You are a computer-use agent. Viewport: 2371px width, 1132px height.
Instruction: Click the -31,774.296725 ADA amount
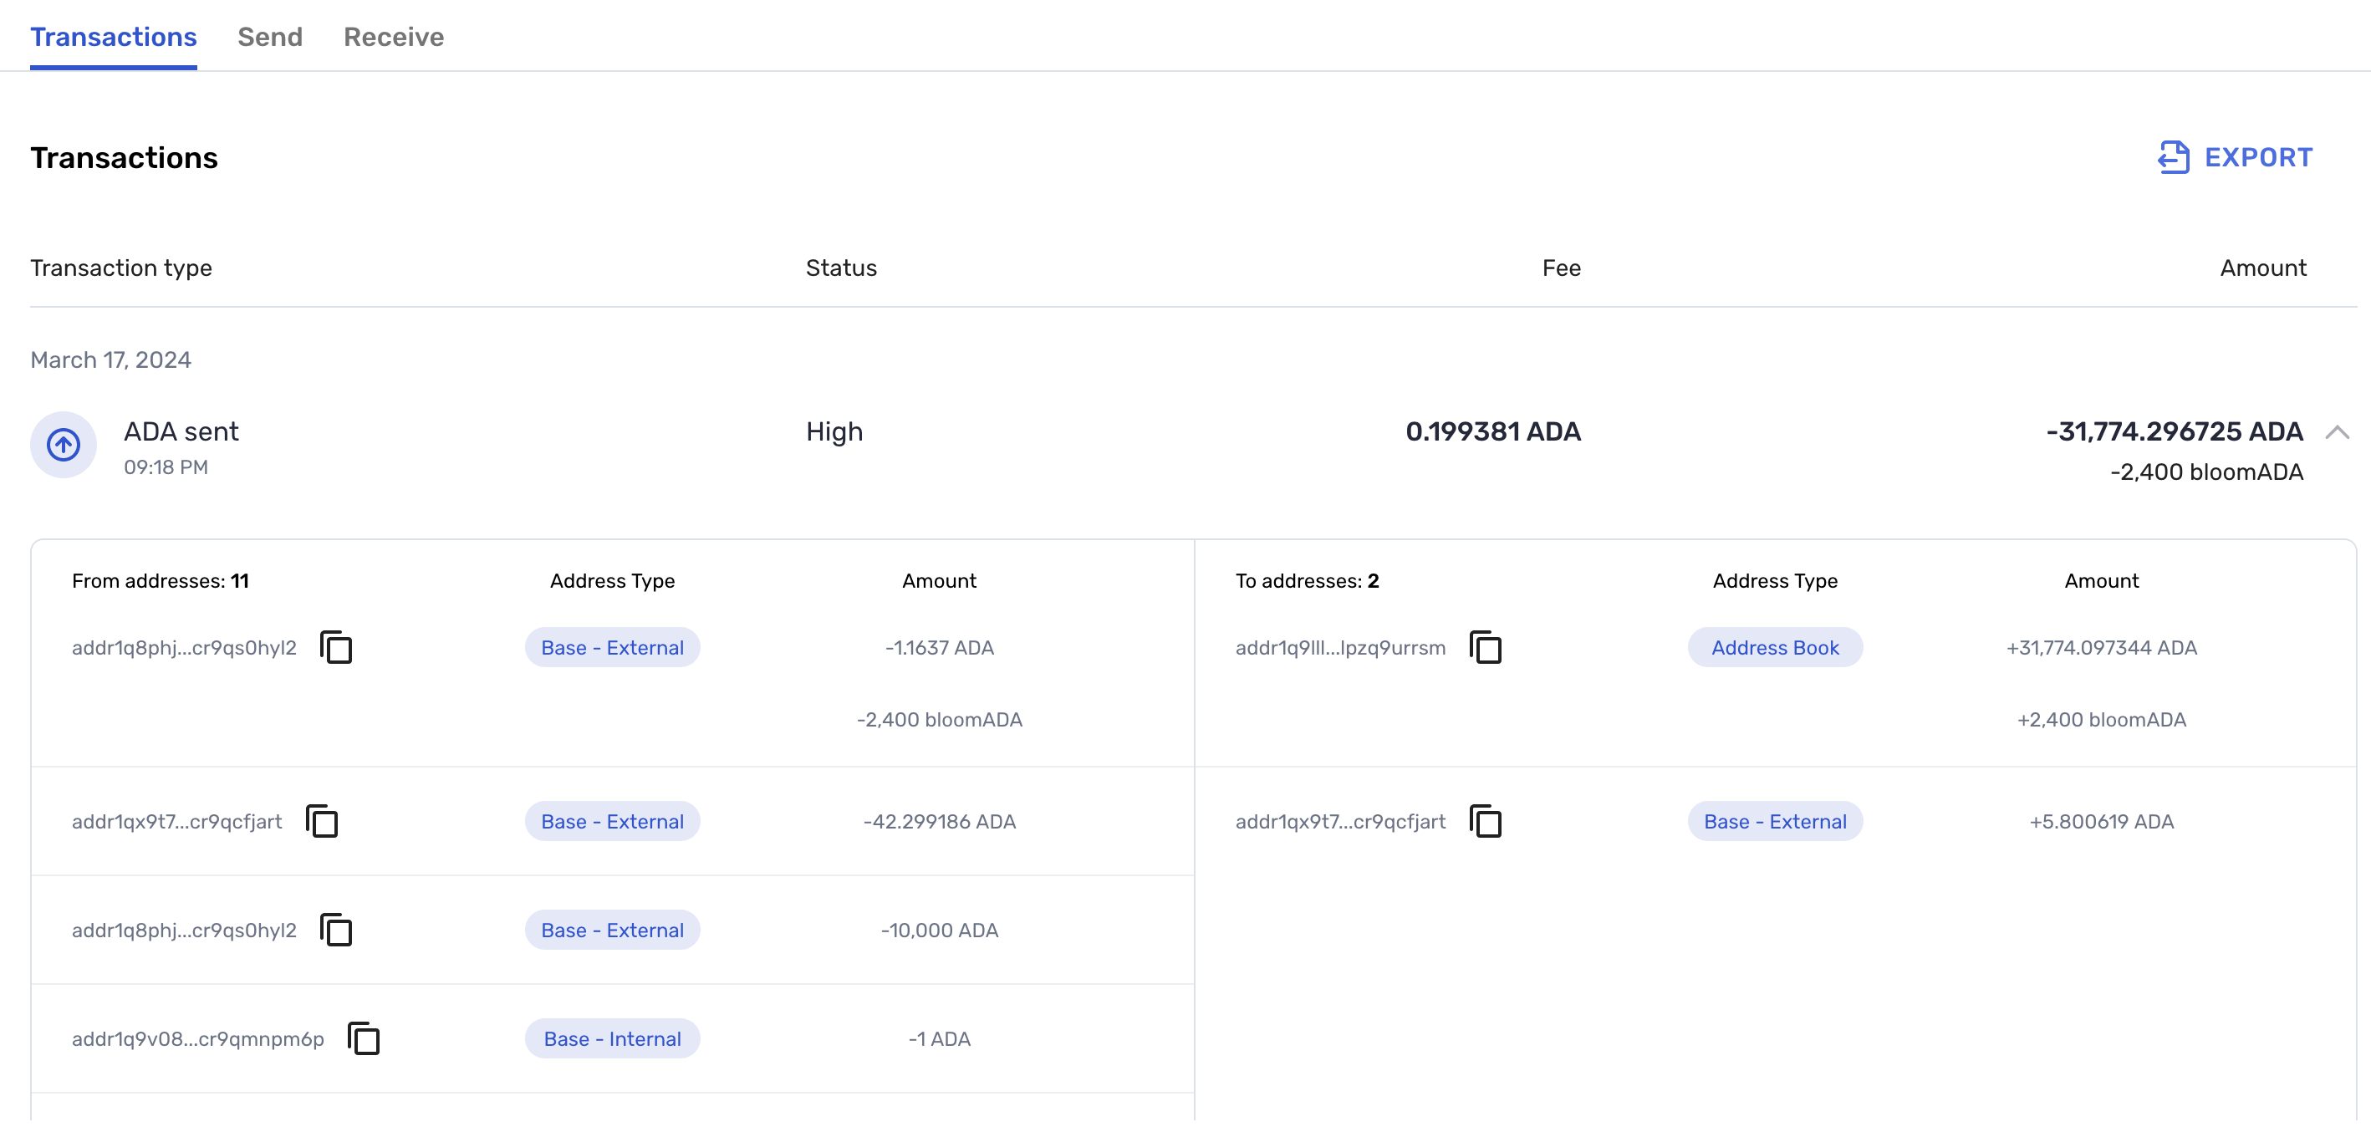2174,431
